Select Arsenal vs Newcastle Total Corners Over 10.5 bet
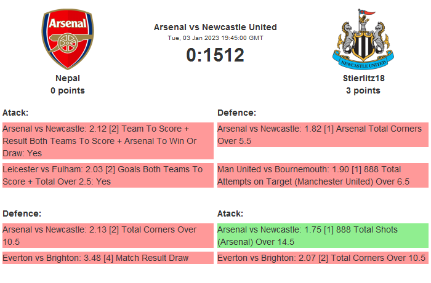Viewport: 431px width, 283px height. click(107, 236)
